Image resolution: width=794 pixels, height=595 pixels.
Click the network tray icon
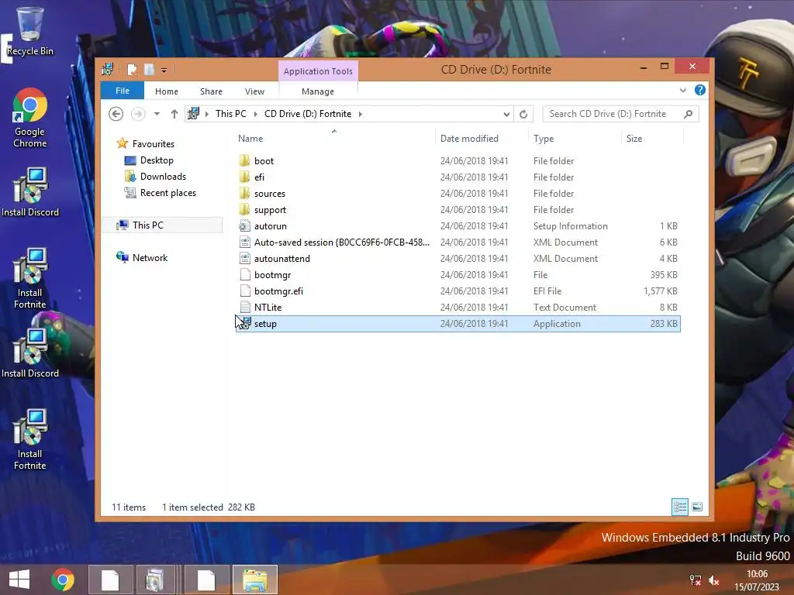tap(696, 580)
